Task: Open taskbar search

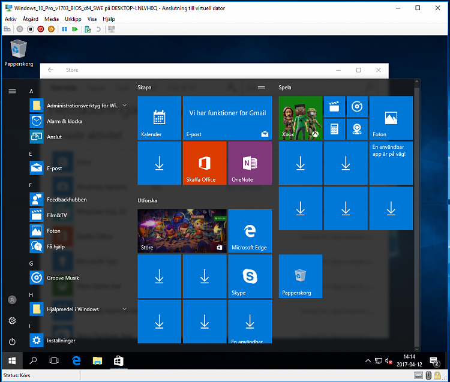Action: click(x=33, y=361)
